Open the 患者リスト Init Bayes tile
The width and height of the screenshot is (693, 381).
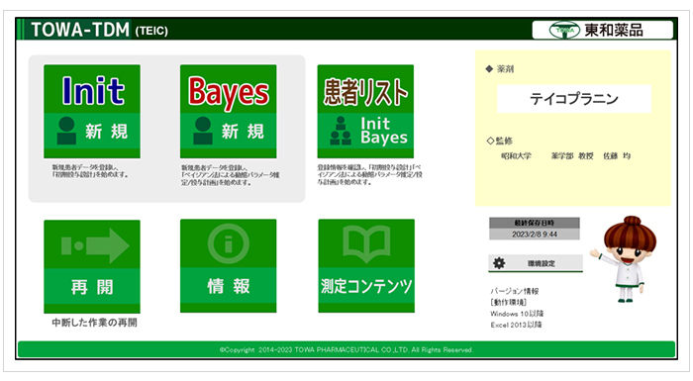365,112
